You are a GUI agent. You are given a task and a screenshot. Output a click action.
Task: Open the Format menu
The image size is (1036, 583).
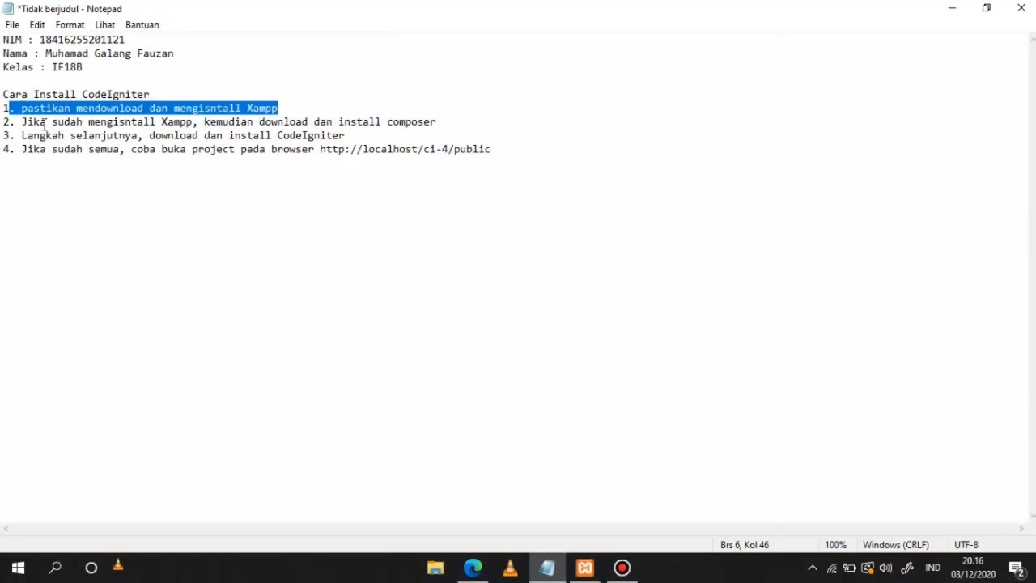click(x=70, y=25)
